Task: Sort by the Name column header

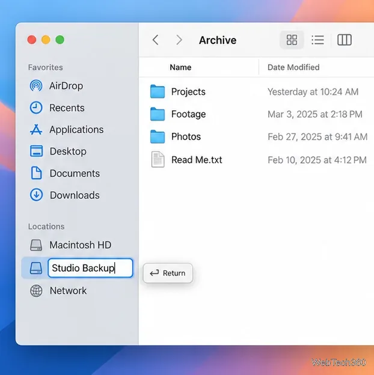Action: pyautogui.click(x=180, y=67)
